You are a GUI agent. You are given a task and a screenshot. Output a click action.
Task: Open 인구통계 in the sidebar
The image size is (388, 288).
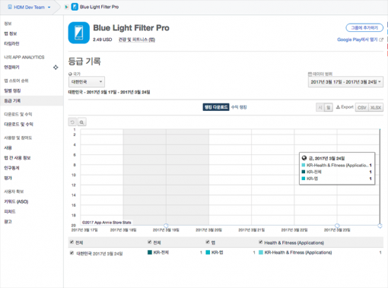11,168
